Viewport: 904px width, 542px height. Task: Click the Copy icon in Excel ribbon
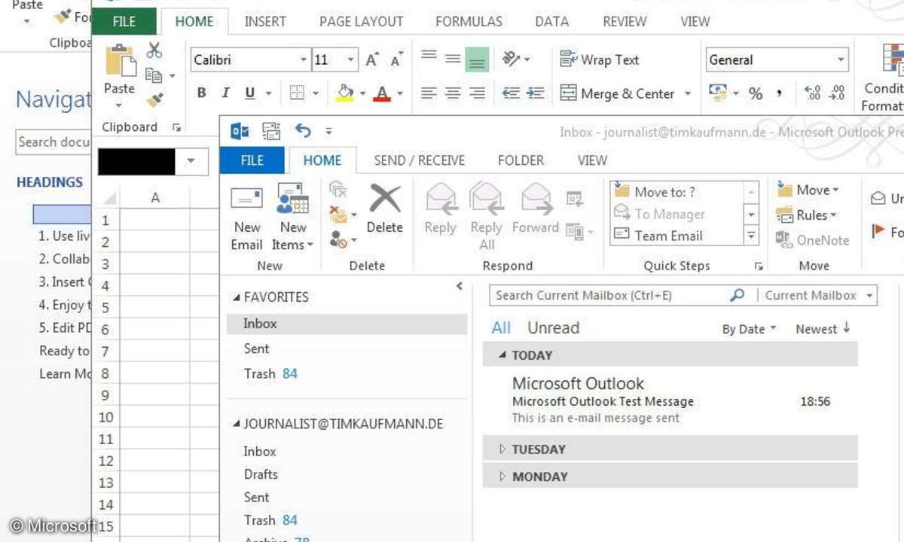154,75
